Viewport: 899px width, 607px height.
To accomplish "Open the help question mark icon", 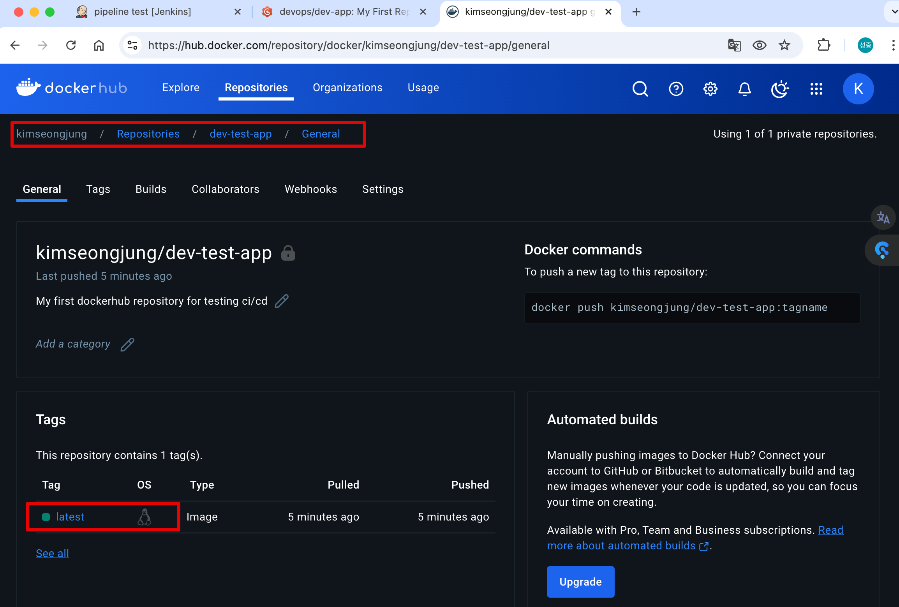I will click(x=676, y=89).
